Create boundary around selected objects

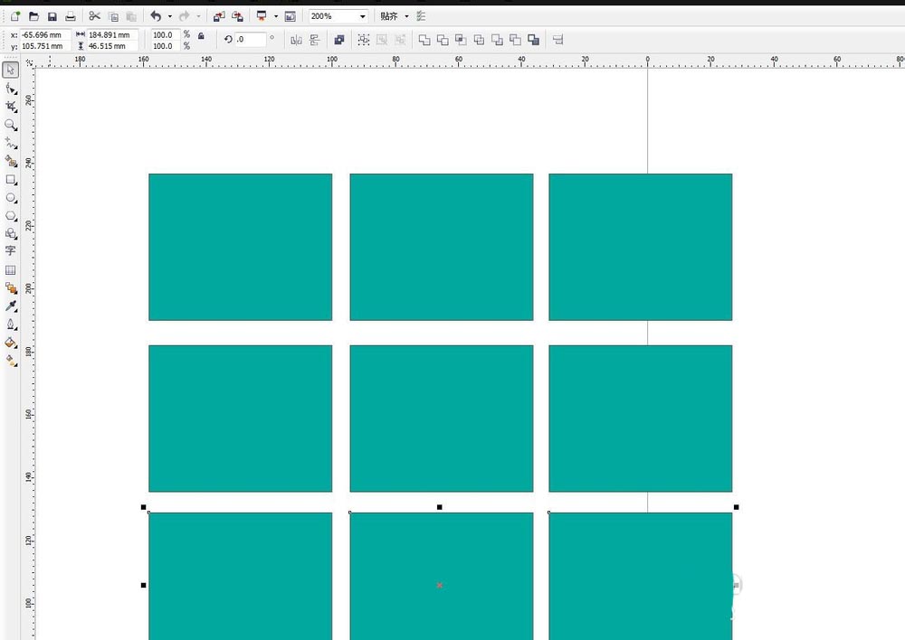533,40
